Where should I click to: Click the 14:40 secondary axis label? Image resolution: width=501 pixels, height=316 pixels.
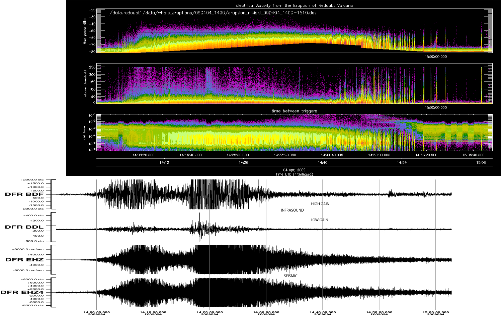pyautogui.click(x=323, y=162)
